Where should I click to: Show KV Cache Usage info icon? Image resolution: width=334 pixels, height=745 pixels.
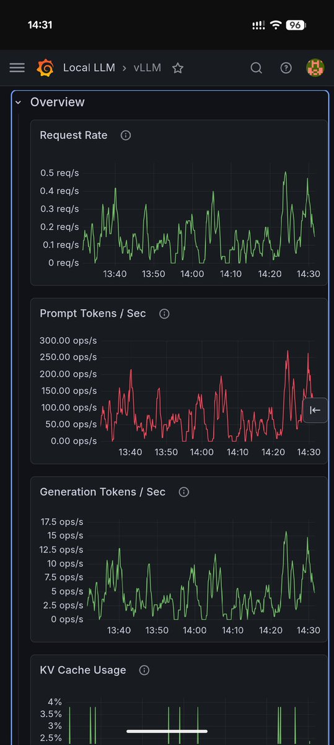pos(144,670)
